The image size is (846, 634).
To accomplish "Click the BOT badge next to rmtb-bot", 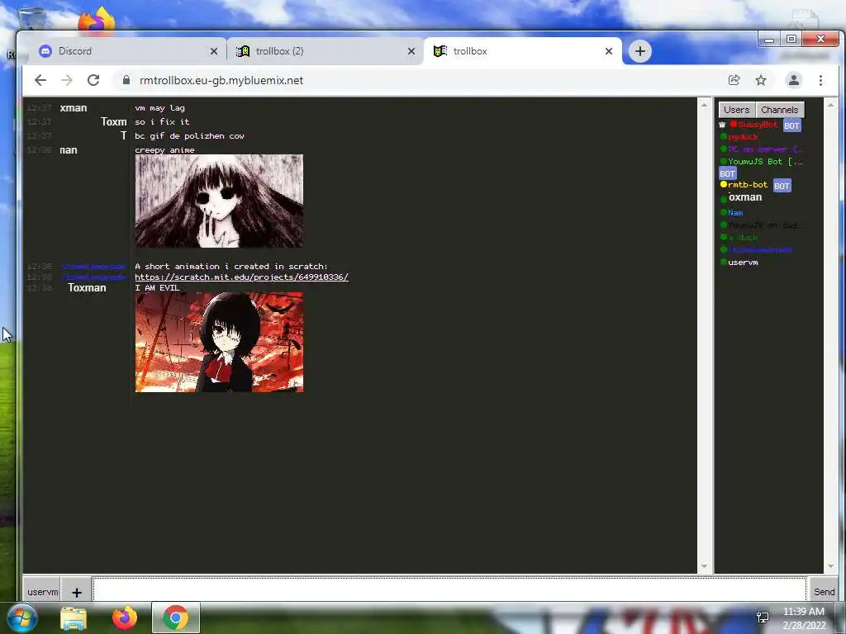I will (782, 186).
